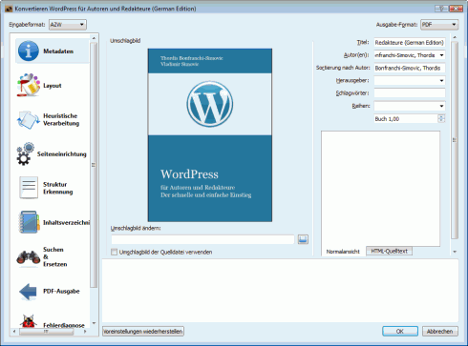Browse for a new cover image file

[303, 239]
